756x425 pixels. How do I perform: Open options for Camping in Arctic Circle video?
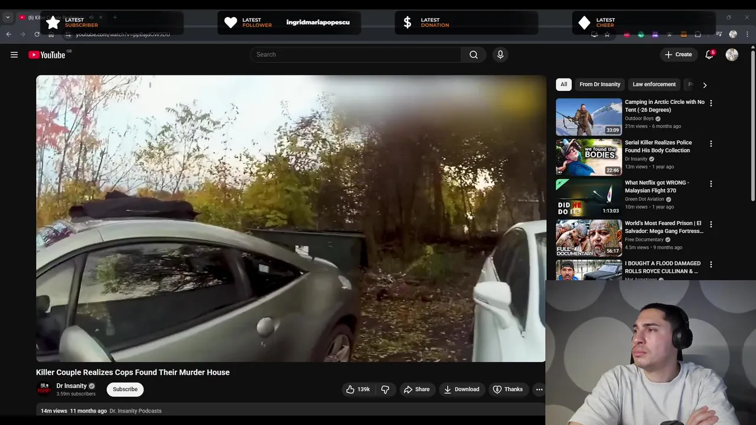pos(711,103)
